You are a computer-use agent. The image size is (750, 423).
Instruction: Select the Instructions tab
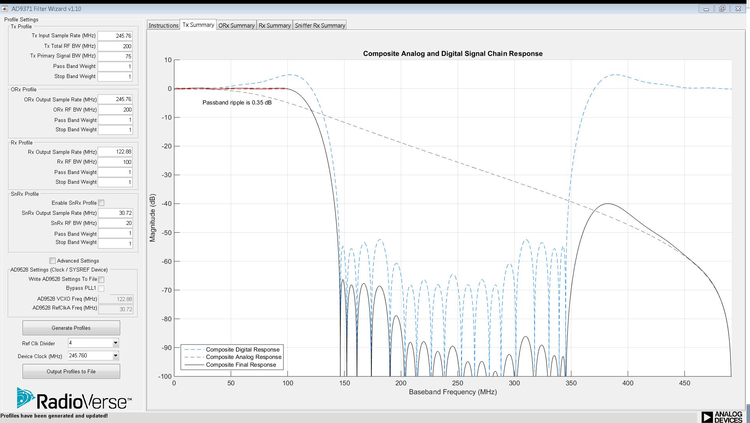tap(163, 25)
